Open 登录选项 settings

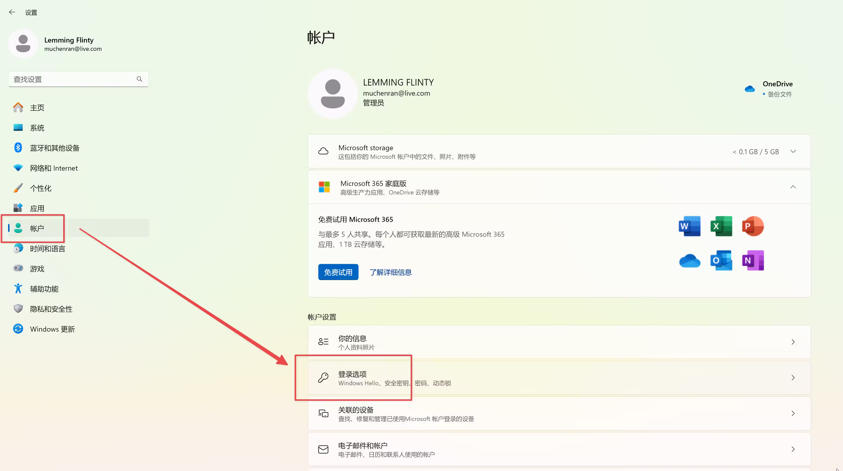(559, 378)
